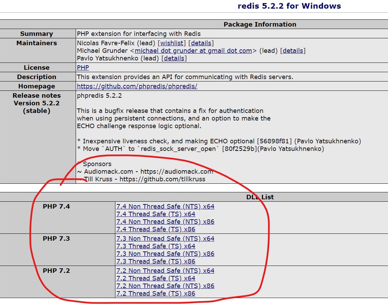The height and width of the screenshot is (306, 388).
Task: Click the 'Maintainers' row label
Action: 37,43
